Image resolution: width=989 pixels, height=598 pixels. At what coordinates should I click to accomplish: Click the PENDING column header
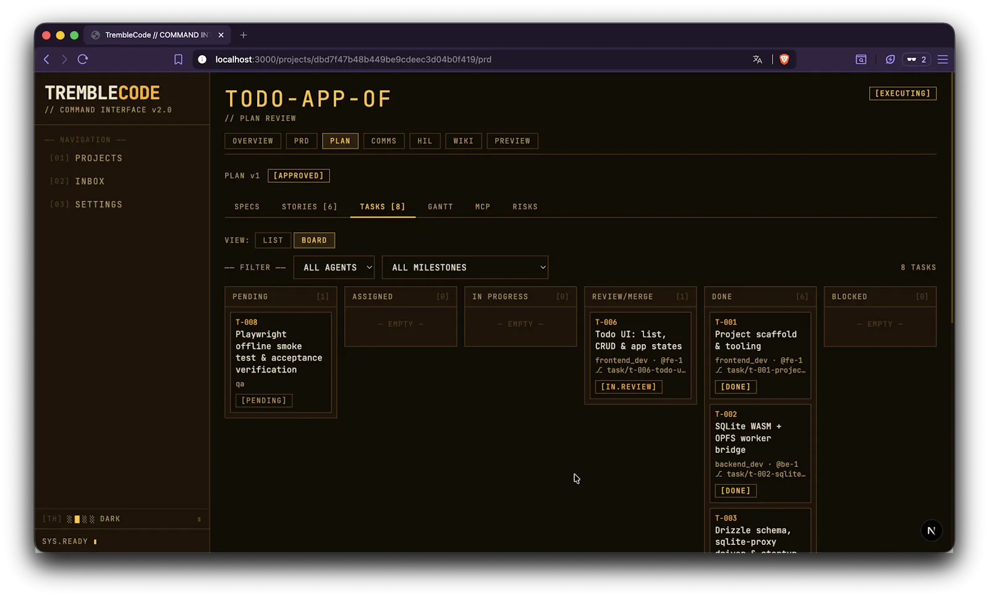(281, 297)
